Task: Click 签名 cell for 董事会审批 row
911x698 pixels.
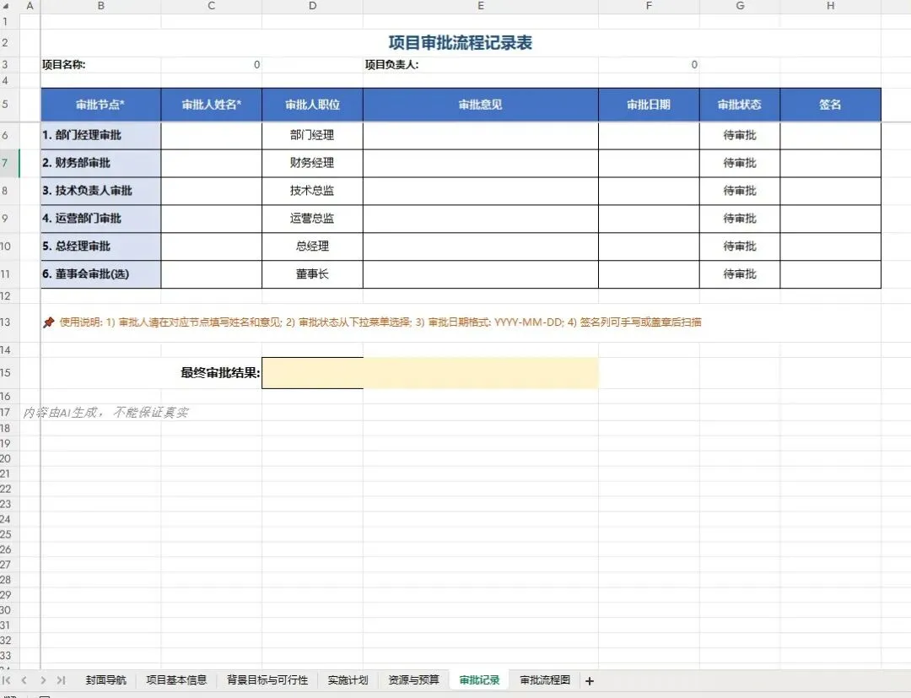Action: point(831,274)
